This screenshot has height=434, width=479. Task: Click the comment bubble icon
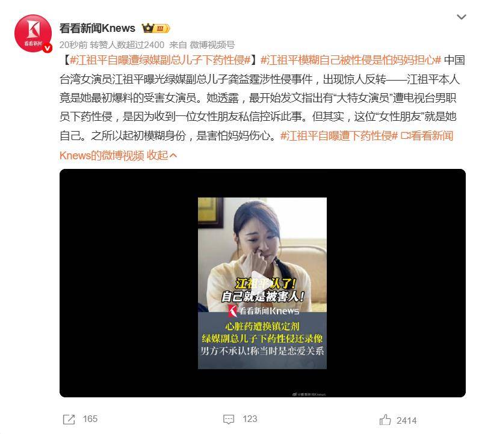[229, 419]
